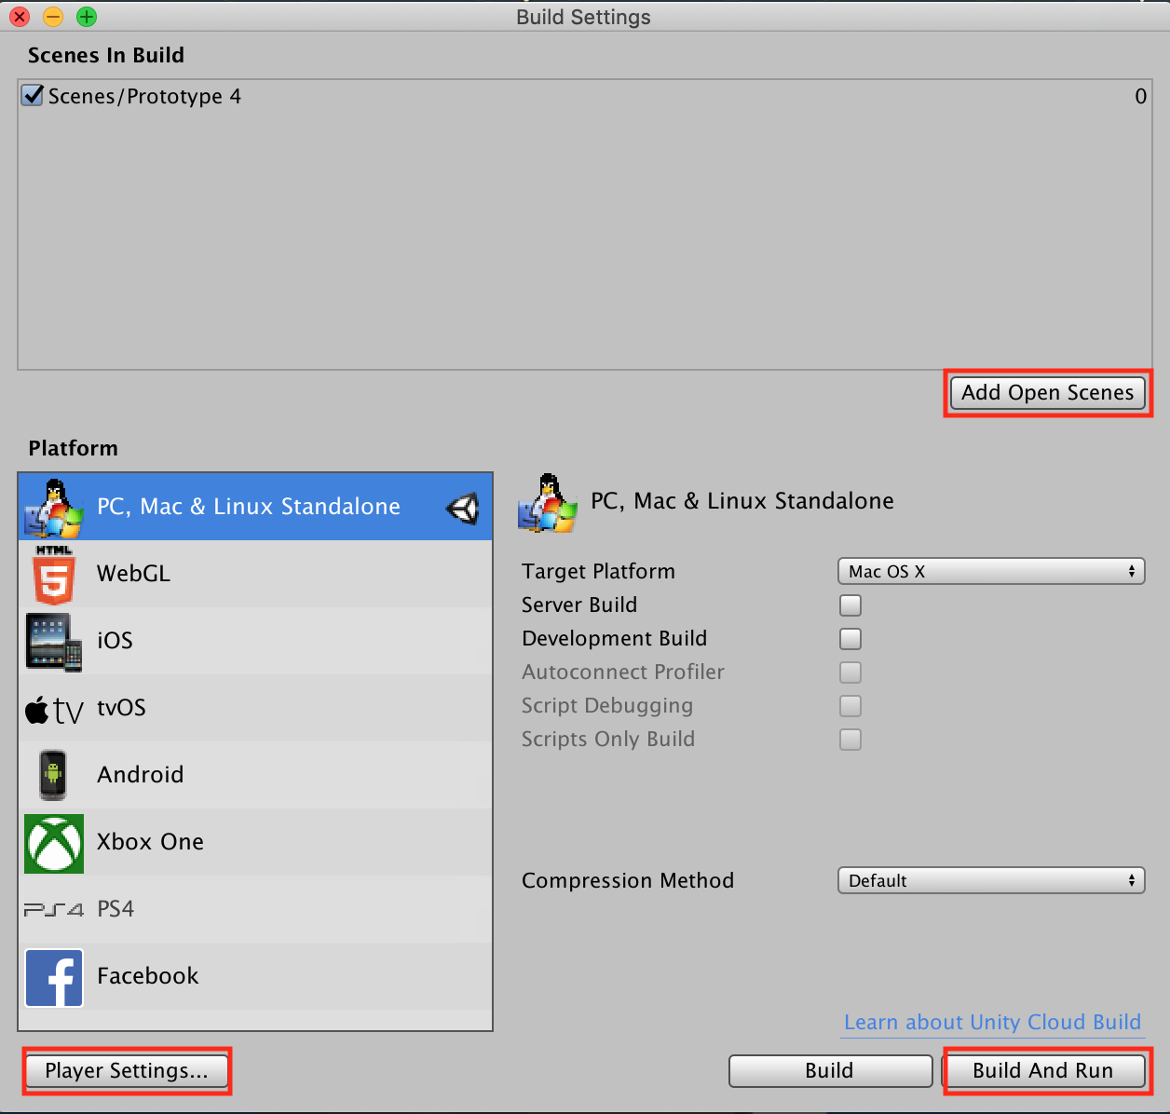Viewport: 1170px width, 1114px height.
Task: Click the Script Debugging label
Action: [x=607, y=706]
